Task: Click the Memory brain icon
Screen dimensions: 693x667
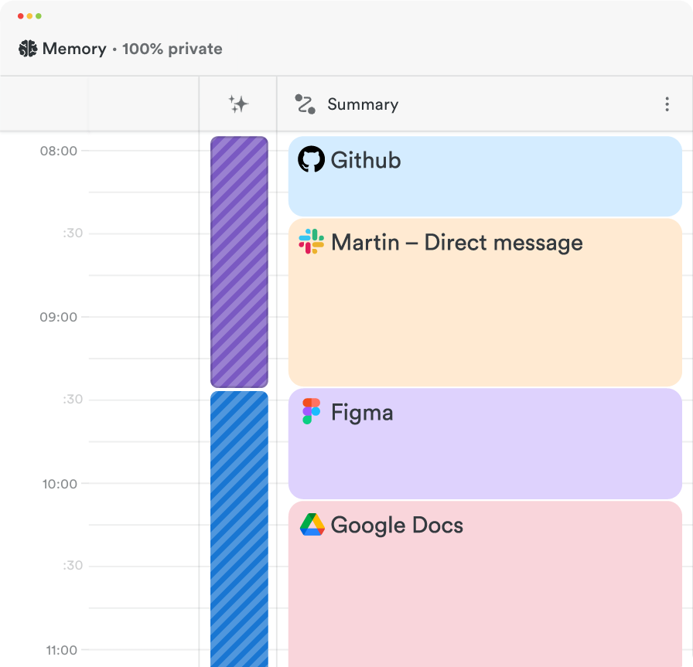Action: [x=28, y=49]
